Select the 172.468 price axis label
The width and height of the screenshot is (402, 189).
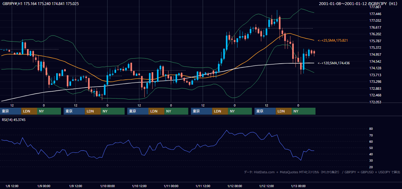[375, 95]
